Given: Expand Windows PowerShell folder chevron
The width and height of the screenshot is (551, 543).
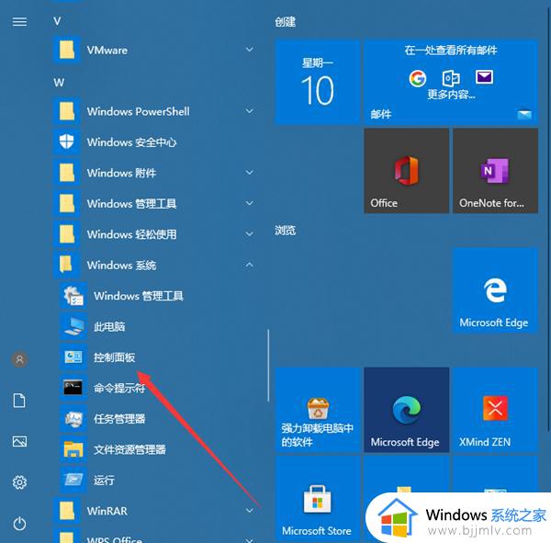Looking at the screenshot, I should pos(250,111).
